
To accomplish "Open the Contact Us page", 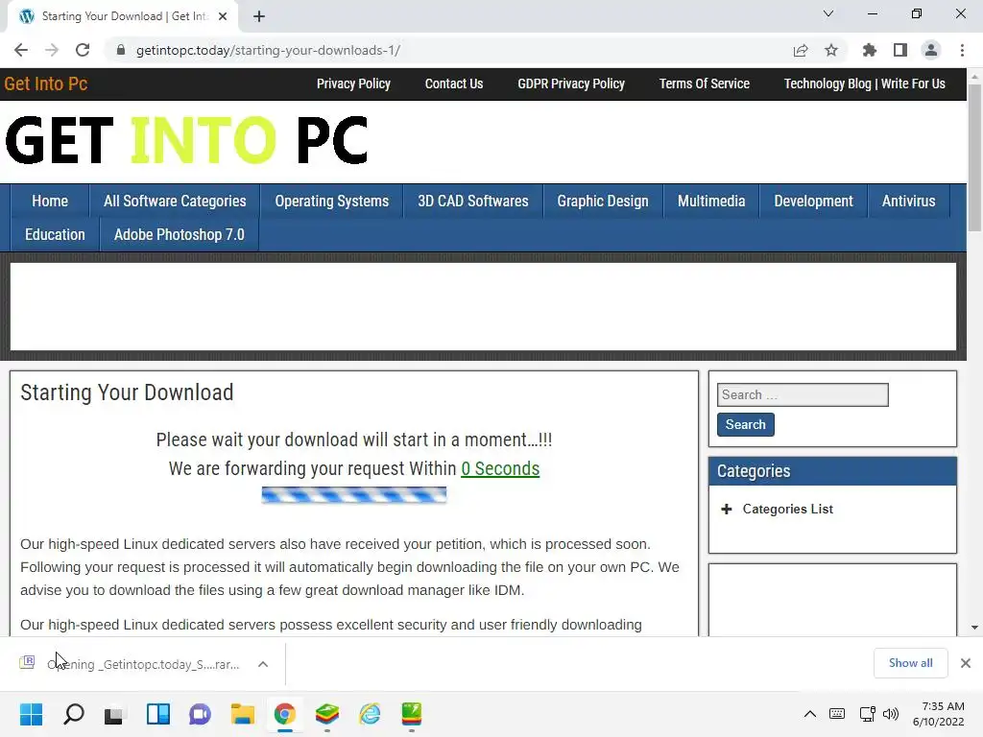I will point(454,83).
